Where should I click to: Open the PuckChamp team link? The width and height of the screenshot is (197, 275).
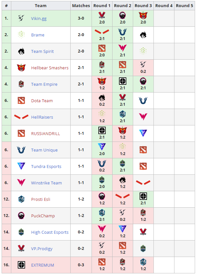(x=43, y=216)
